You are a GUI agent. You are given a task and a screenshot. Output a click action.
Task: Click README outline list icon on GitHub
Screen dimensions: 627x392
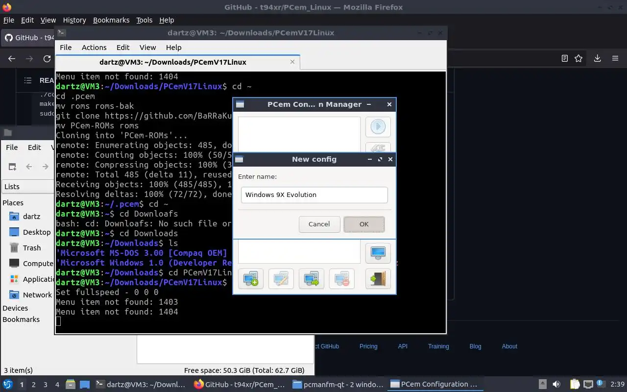(x=28, y=80)
